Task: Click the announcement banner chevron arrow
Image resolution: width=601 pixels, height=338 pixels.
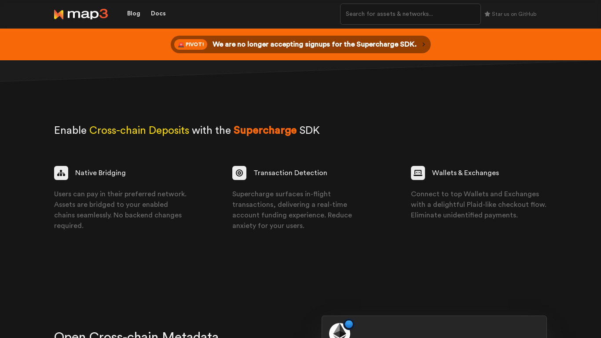Action: tap(424, 44)
